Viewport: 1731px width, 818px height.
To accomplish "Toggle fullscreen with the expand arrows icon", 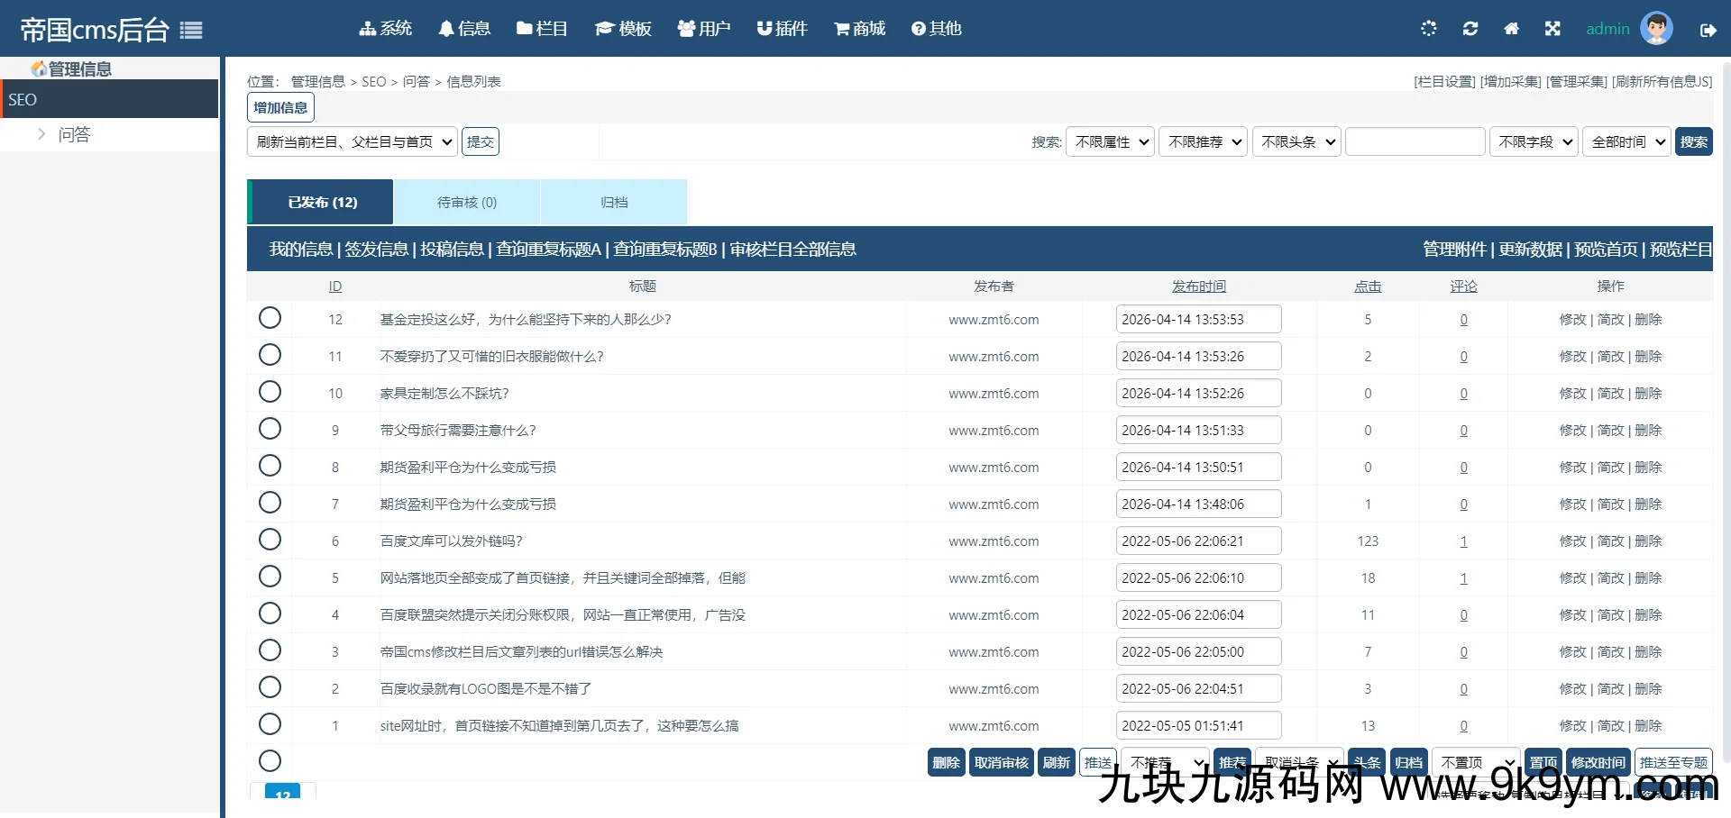I will [1552, 29].
